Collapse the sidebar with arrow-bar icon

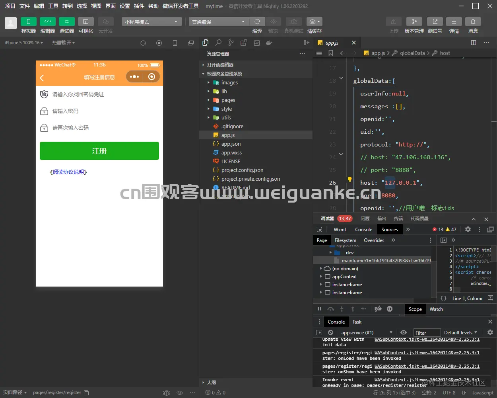coord(306,43)
